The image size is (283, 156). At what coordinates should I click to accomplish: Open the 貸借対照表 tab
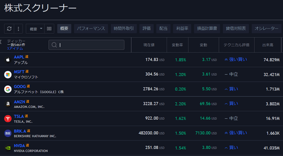point(236,28)
